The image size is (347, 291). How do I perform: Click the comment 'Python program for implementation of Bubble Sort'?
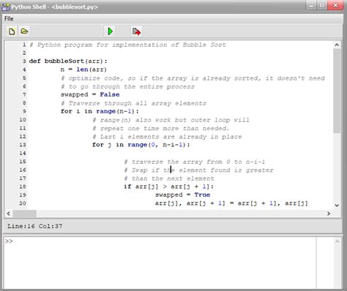point(127,45)
